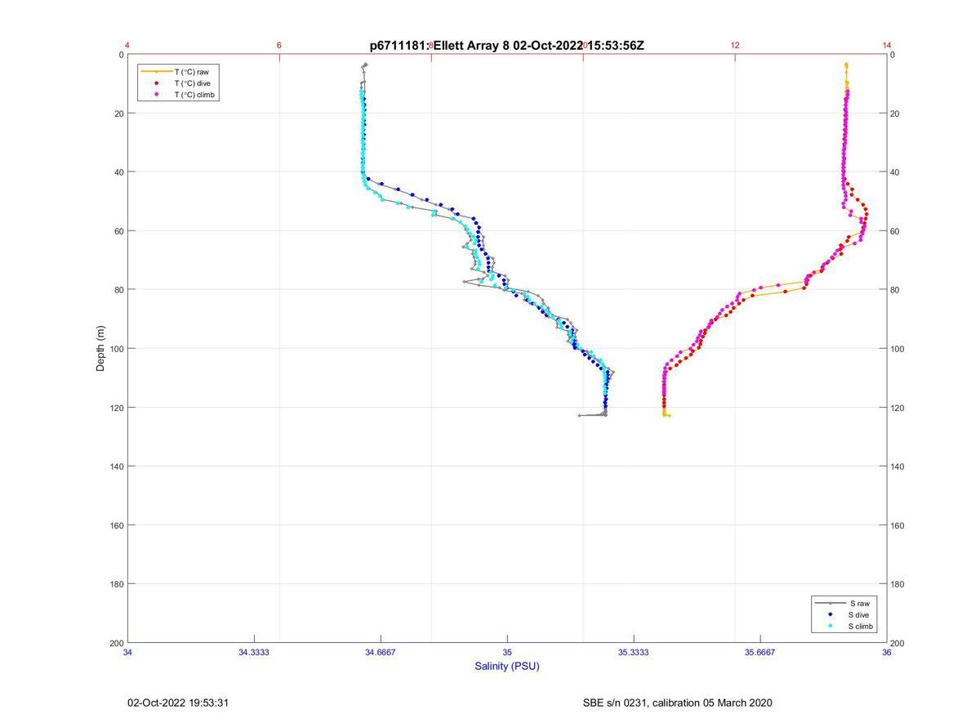980x723 pixels.
Task: Click the red temperature tick label "4"
Action: click(x=127, y=45)
